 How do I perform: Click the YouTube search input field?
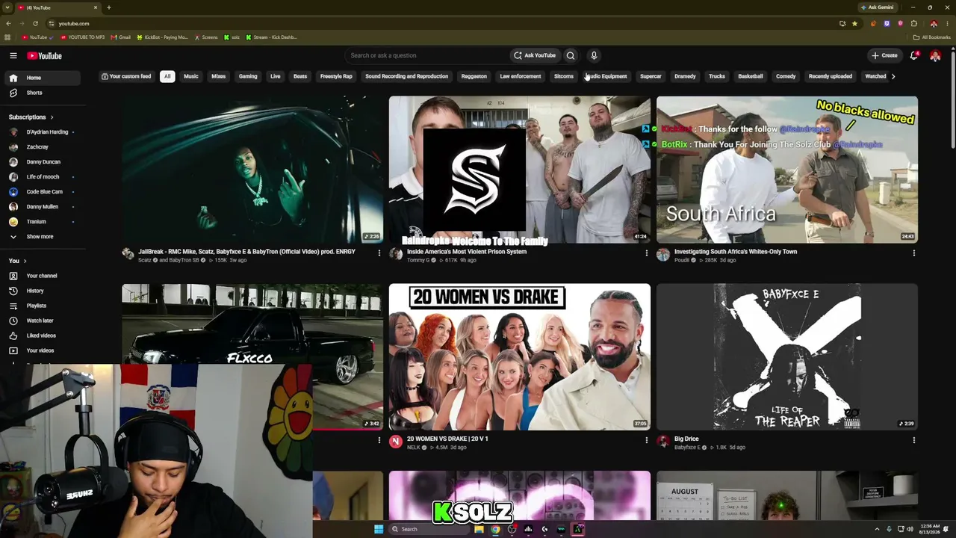[x=426, y=55]
